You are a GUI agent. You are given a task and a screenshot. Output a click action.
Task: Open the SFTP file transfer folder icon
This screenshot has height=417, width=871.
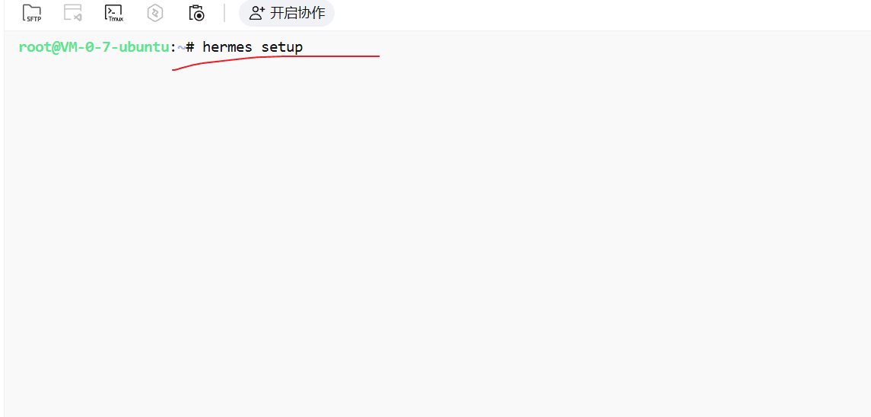(x=32, y=13)
